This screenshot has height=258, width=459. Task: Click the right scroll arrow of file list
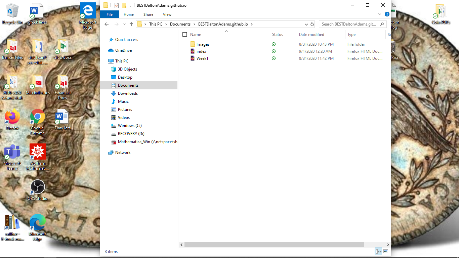[388, 245]
